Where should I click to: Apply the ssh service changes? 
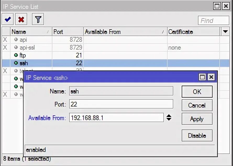[197, 119]
